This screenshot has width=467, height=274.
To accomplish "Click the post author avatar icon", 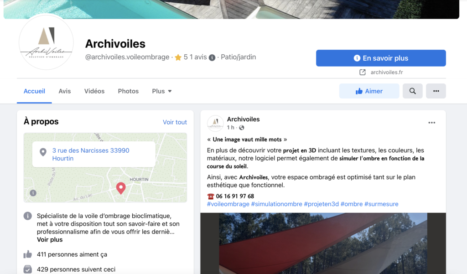I will pyautogui.click(x=215, y=123).
